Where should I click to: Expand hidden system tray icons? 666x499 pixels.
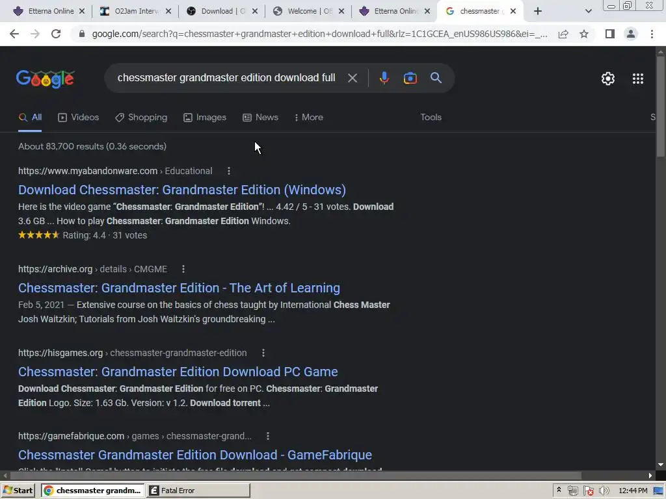click(x=559, y=490)
